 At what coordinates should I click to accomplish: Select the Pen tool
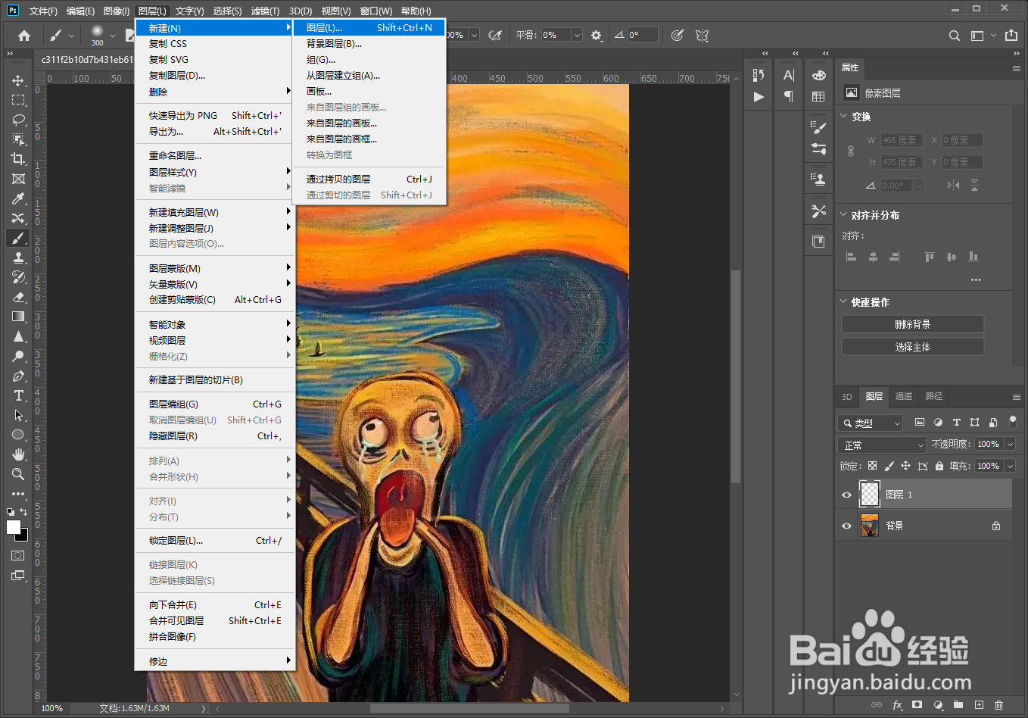point(18,376)
